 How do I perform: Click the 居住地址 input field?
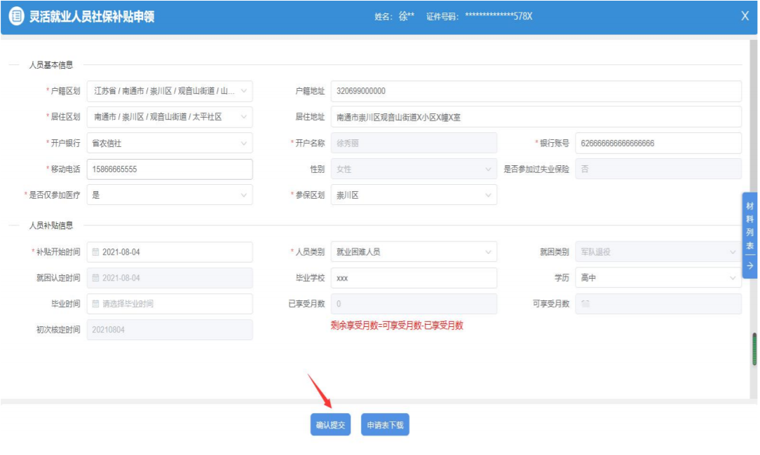536,117
